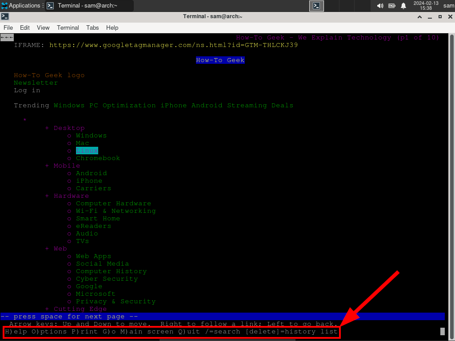The height and width of the screenshot is (341, 455).
Task: Click the Windows trending link
Action: click(69, 106)
